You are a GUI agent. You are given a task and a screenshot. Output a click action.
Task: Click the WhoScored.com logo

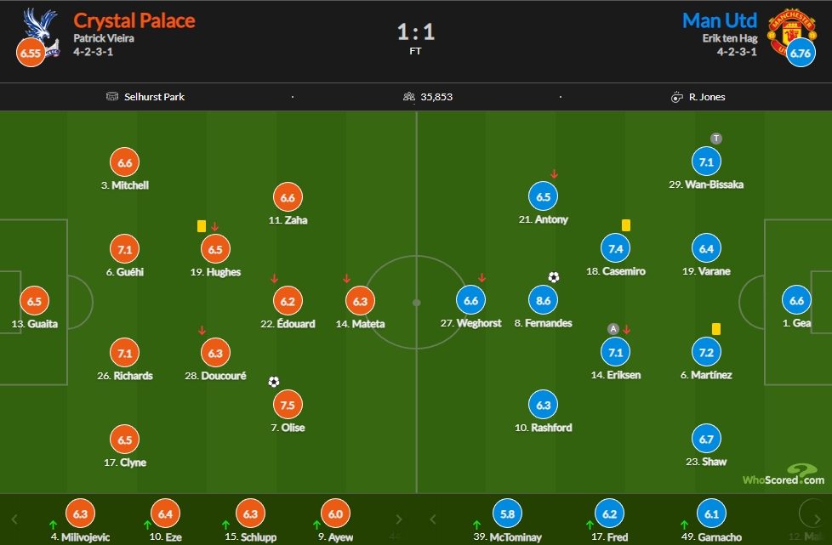tap(784, 475)
